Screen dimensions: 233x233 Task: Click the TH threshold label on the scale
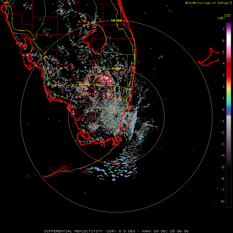[x=222, y=202]
